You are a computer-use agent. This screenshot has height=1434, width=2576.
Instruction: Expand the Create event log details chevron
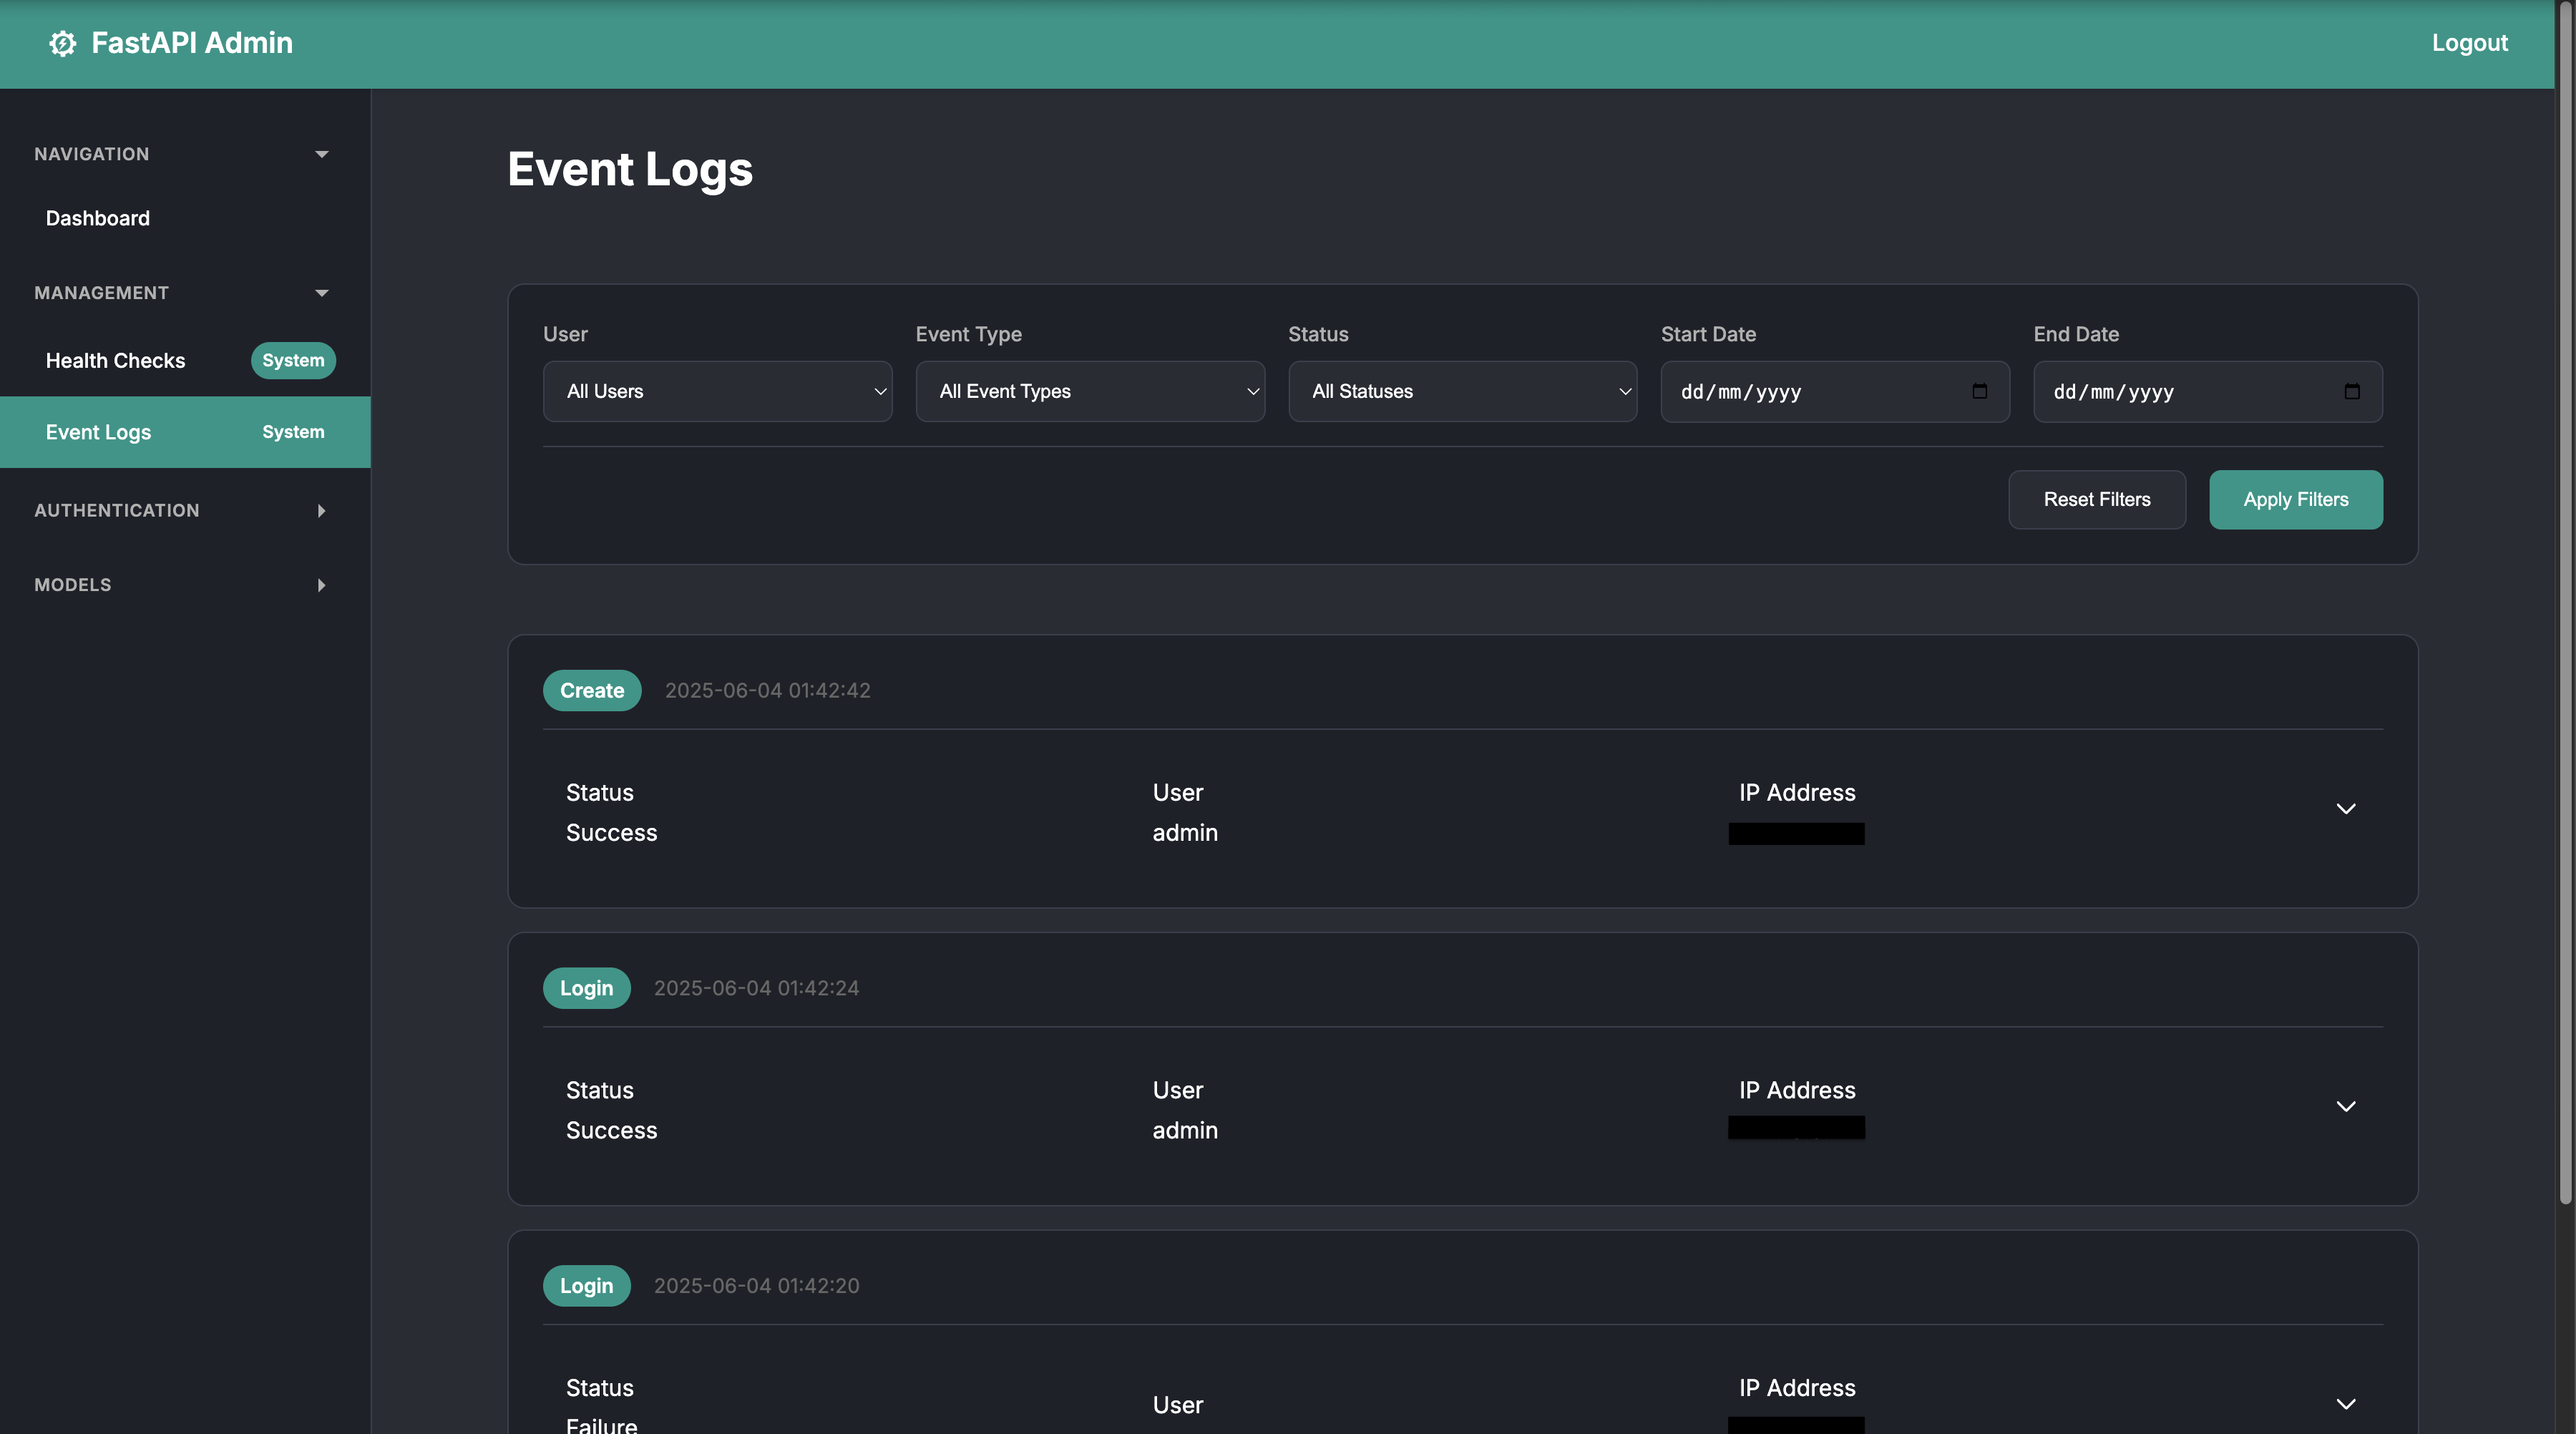pos(2346,809)
